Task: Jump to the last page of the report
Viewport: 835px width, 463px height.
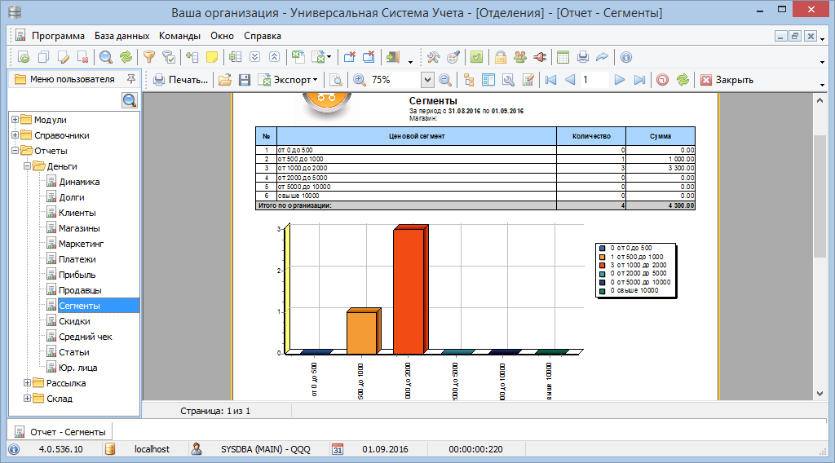Action: click(639, 80)
